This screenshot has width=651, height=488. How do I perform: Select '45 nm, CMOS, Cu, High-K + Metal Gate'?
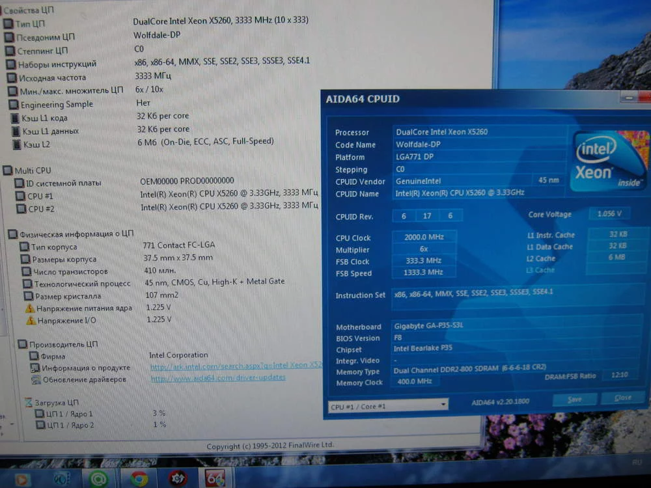(x=215, y=282)
